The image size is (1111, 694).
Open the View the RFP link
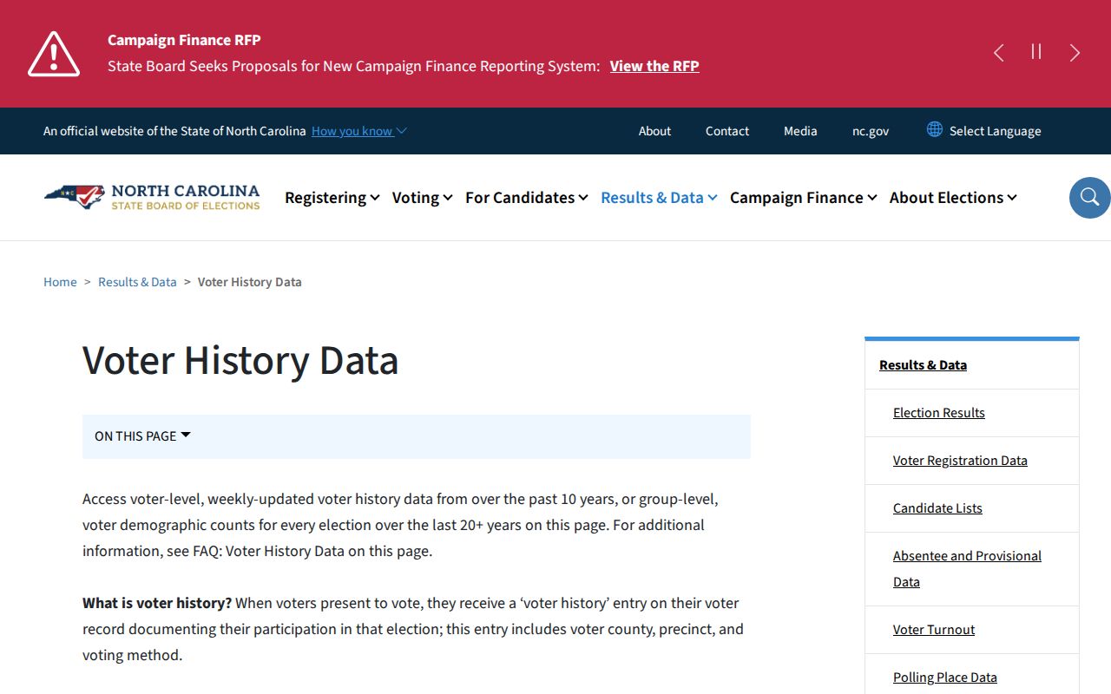coord(654,66)
